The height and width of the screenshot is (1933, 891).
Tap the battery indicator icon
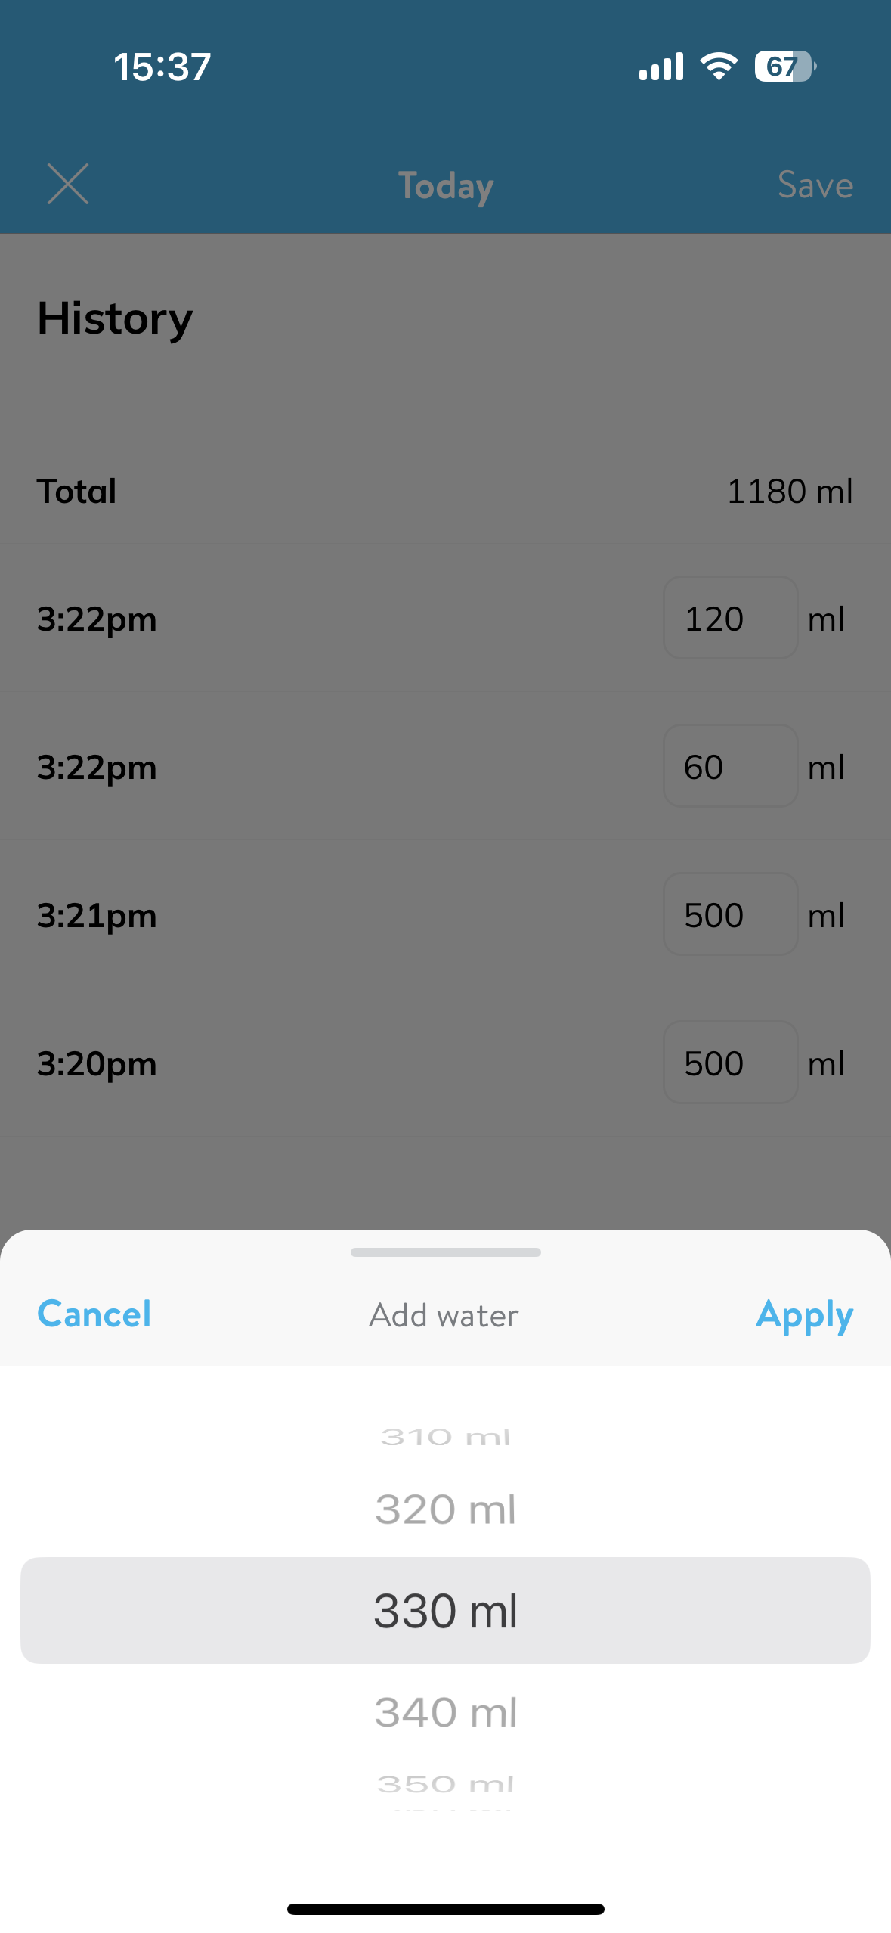[x=784, y=67]
